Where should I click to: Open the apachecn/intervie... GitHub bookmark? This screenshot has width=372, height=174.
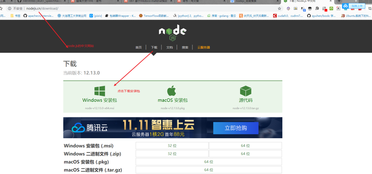tap(38, 16)
